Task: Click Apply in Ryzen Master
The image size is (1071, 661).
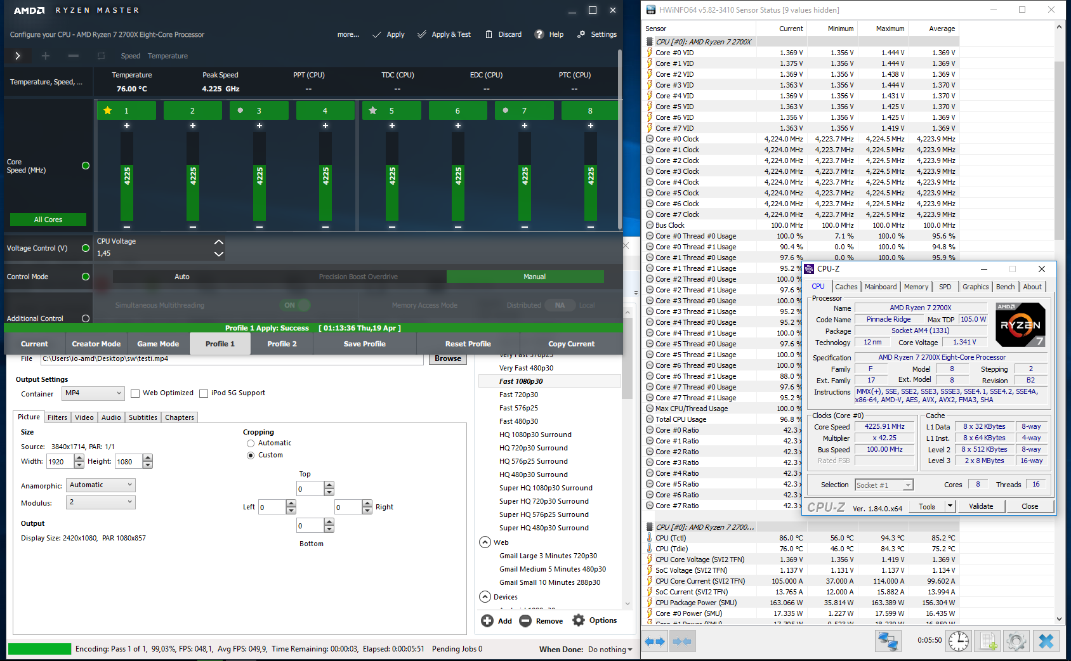Action: click(388, 34)
